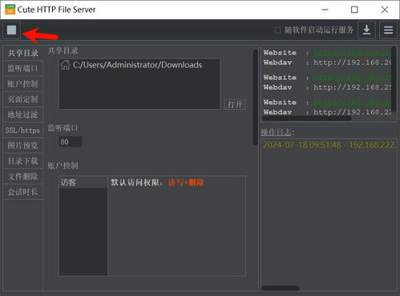400x296 pixels.
Task: Click the 监听端口 section heading
Action: tap(63, 128)
